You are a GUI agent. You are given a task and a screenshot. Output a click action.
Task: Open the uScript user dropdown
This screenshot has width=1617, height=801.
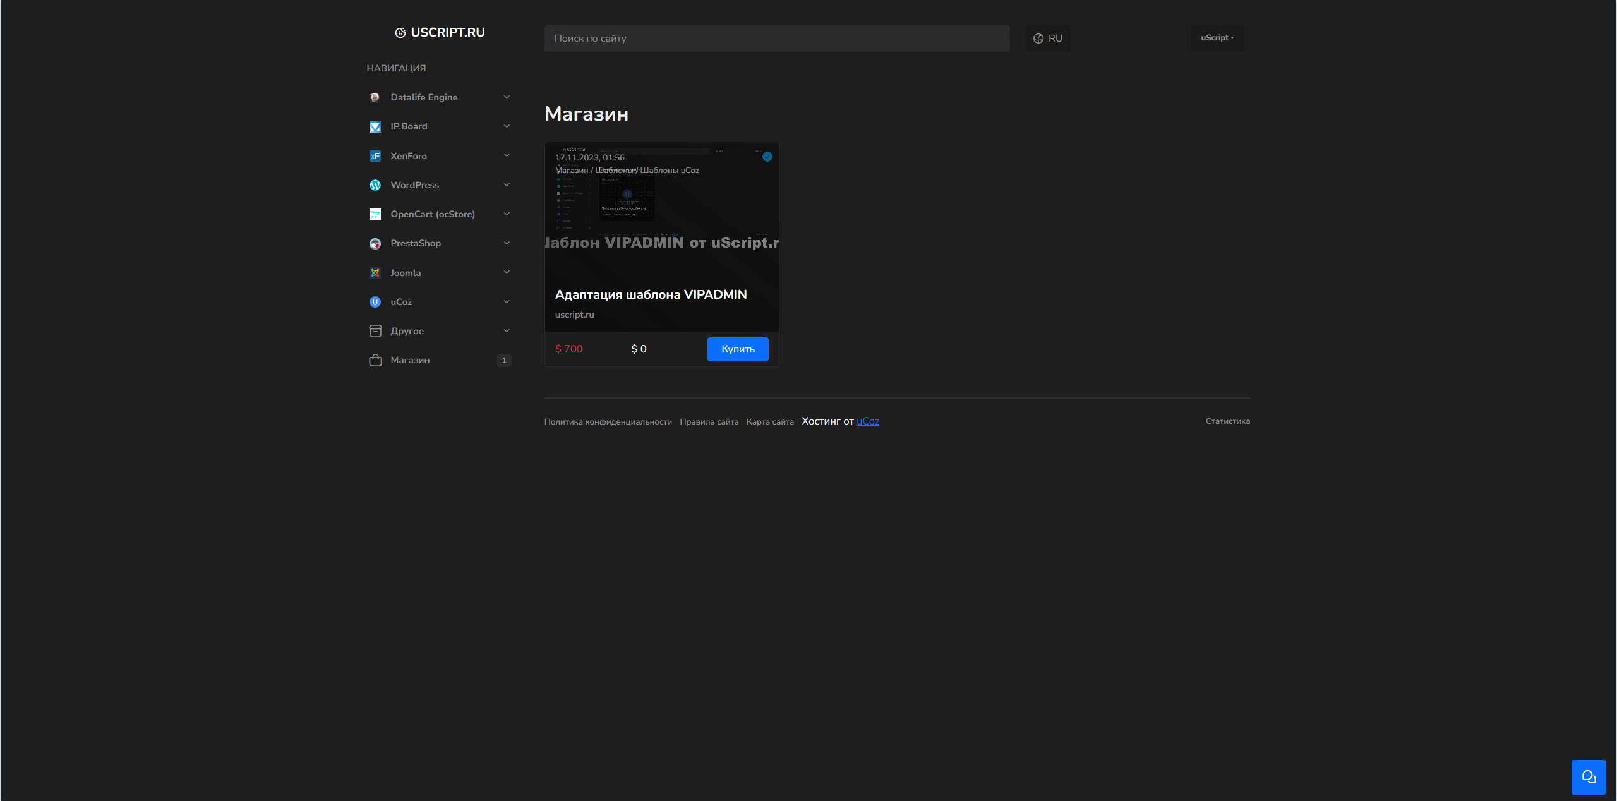[x=1217, y=38]
